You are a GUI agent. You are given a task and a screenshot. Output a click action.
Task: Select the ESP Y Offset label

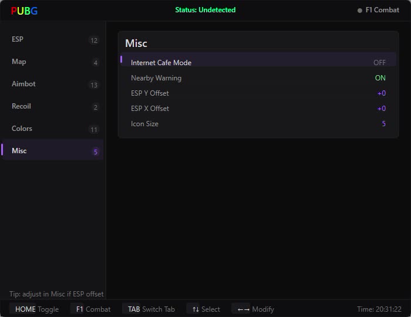(150, 93)
